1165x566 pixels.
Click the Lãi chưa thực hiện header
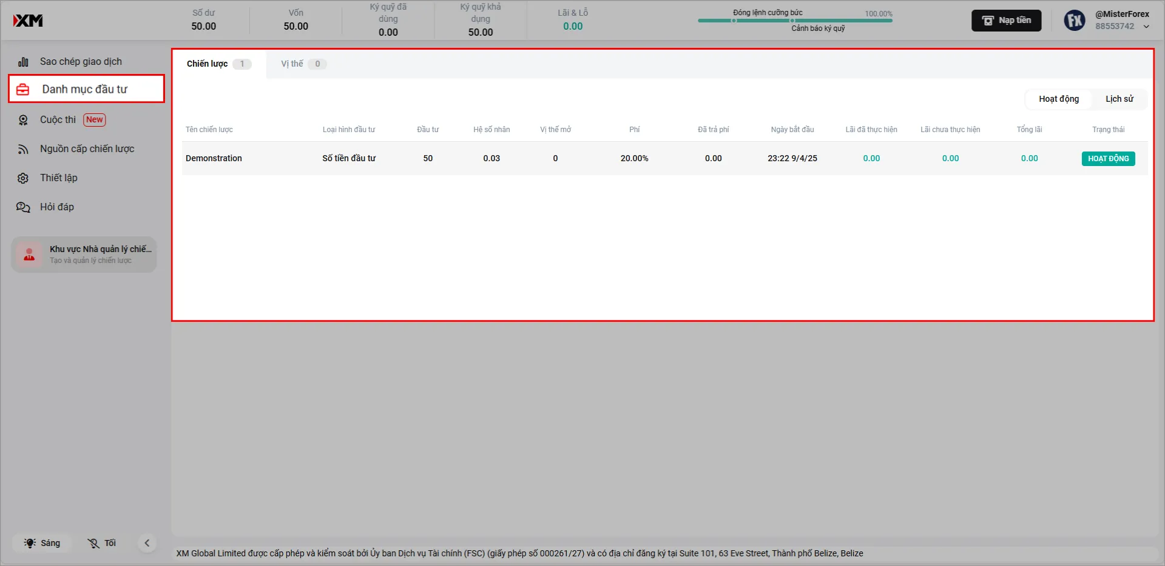pos(950,130)
